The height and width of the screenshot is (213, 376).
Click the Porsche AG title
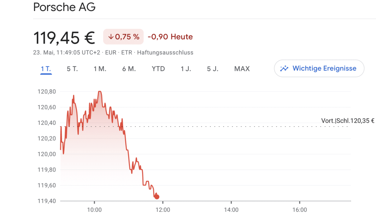tap(64, 7)
